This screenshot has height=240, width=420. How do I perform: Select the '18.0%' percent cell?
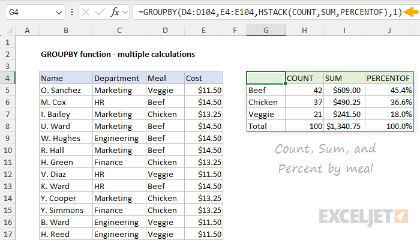389,115
